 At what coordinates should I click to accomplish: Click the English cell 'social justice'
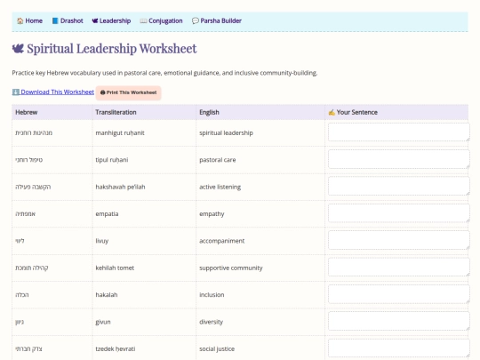(217, 349)
